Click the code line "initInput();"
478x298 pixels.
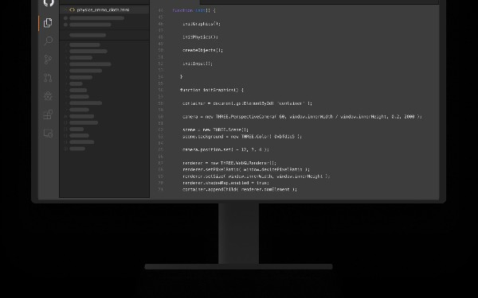coord(198,64)
